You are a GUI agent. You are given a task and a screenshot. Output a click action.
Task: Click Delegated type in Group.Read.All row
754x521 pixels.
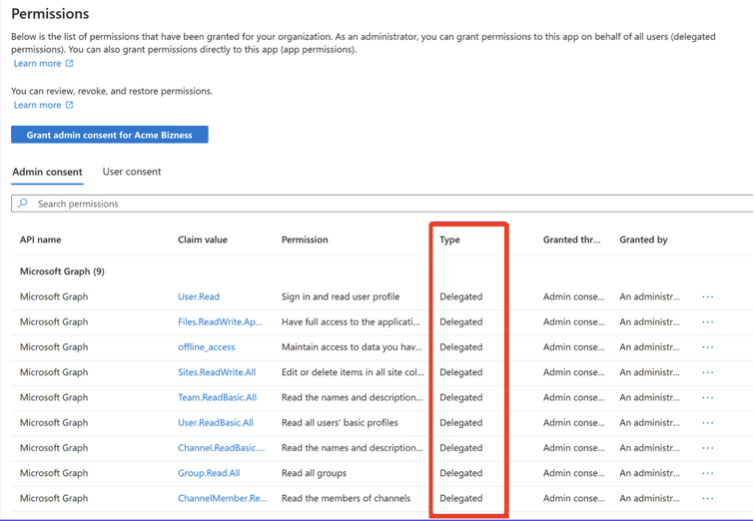[461, 473]
